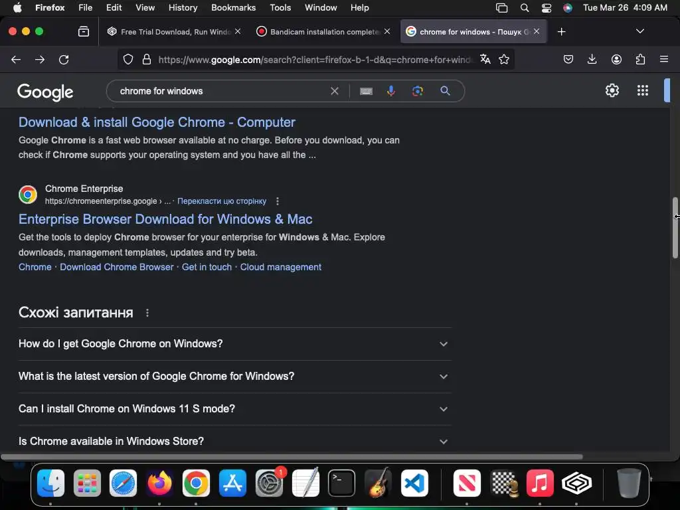The width and height of the screenshot is (680, 510).
Task: Search by image with Google Lens
Action: click(418, 91)
